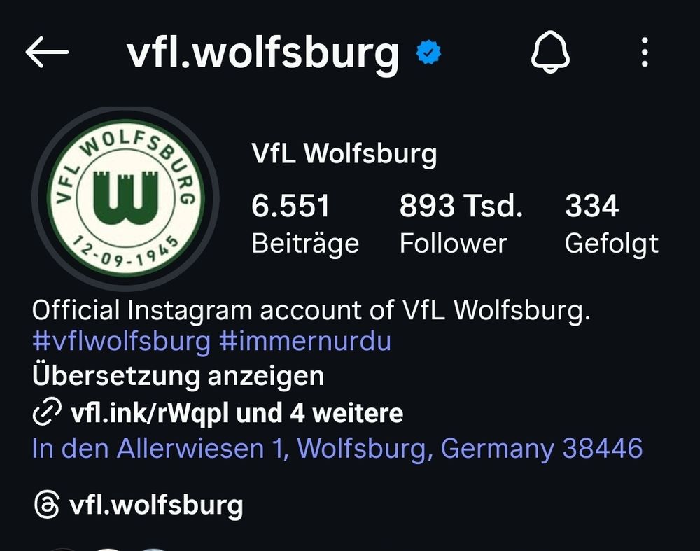700x551 pixels.
Task: Click Übersetzung anzeigen
Action: (178, 376)
